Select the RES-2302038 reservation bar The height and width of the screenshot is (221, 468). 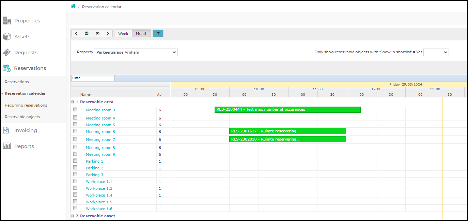click(287, 139)
